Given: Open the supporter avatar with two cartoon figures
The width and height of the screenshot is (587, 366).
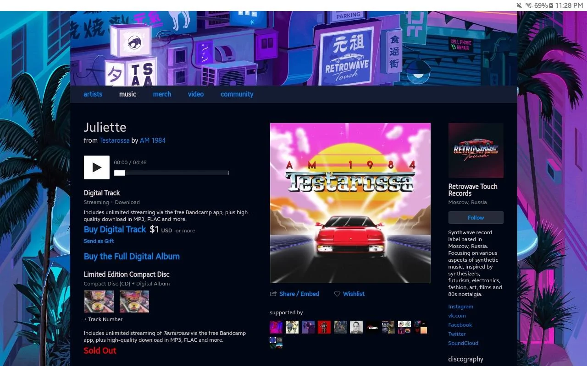Looking at the screenshot, I should tap(292, 327).
